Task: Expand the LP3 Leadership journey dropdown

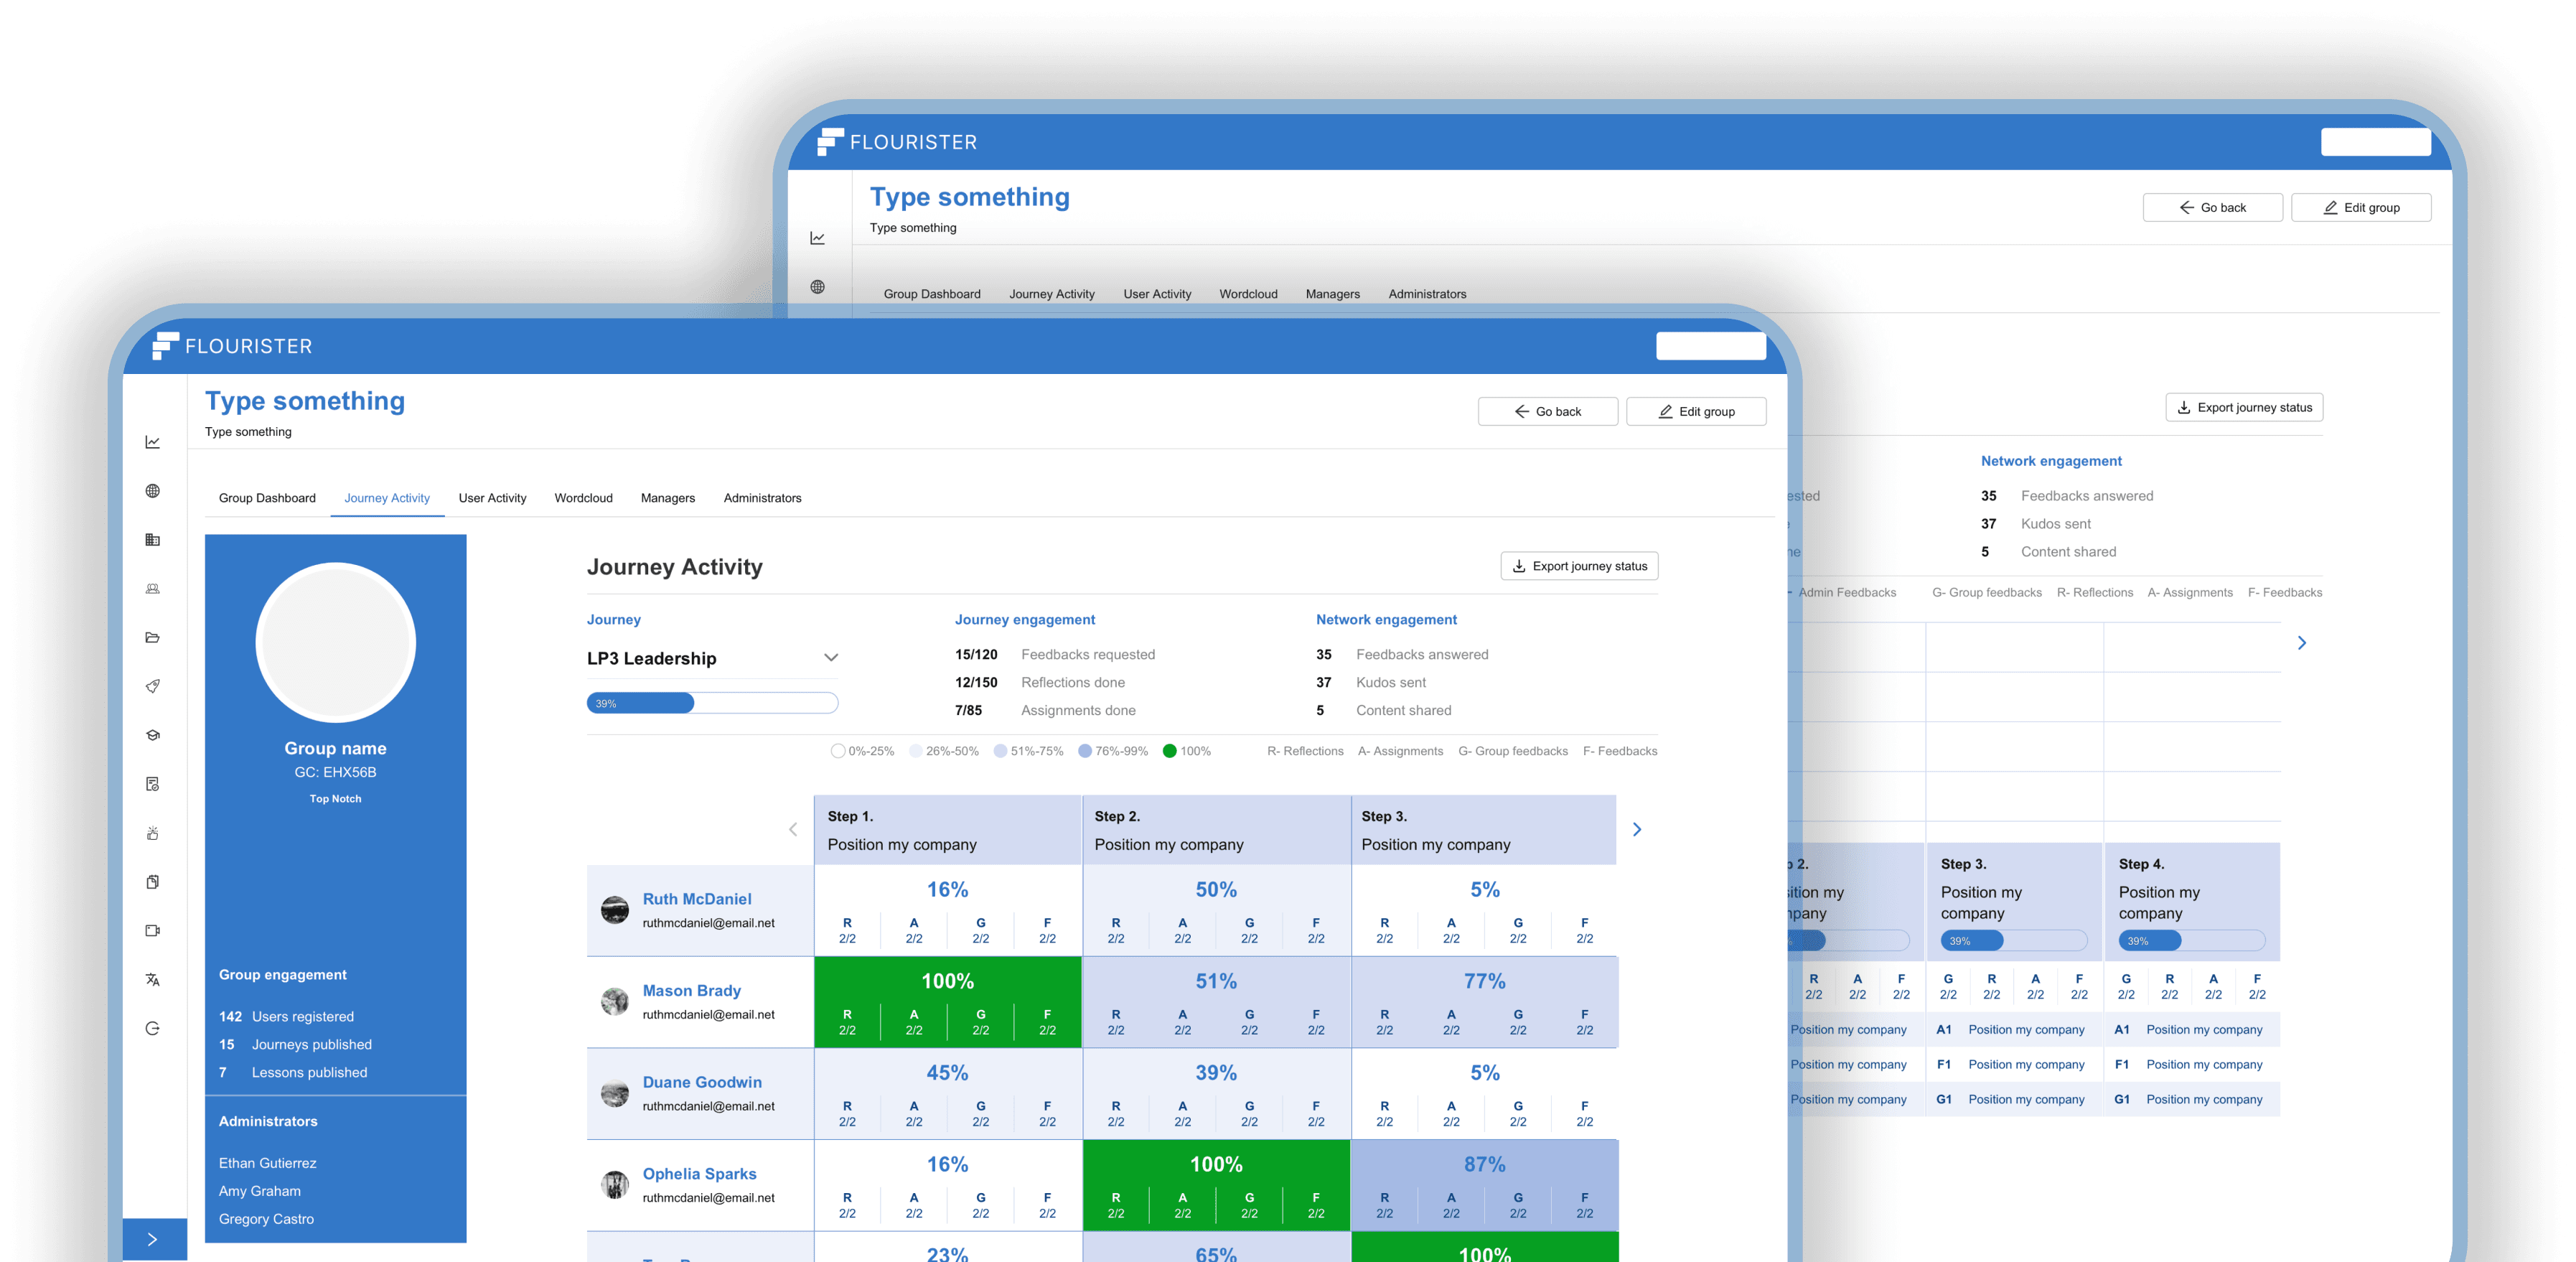Action: pos(713,658)
